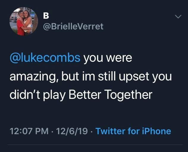Click the words Better Together in tweet
The width and height of the screenshot is (188, 152).
[110, 94]
